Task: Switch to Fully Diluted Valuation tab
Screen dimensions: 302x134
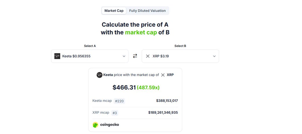Action: coord(147,11)
